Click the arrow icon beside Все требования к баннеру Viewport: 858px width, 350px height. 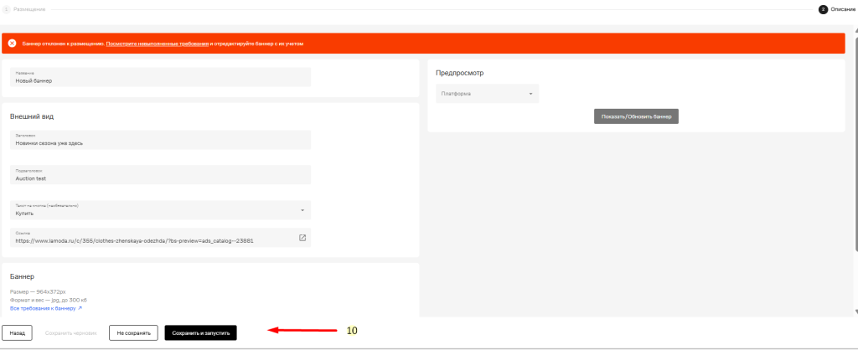pos(80,308)
